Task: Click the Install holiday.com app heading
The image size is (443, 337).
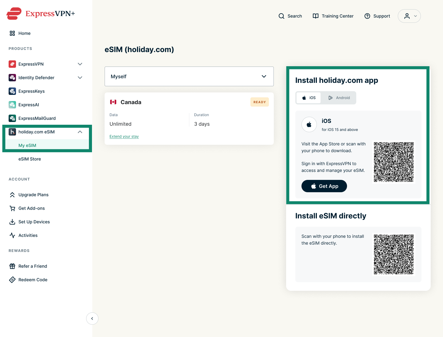Action: [337, 80]
